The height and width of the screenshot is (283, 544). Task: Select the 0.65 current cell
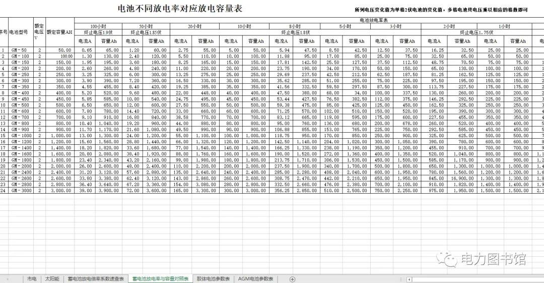coord(85,50)
